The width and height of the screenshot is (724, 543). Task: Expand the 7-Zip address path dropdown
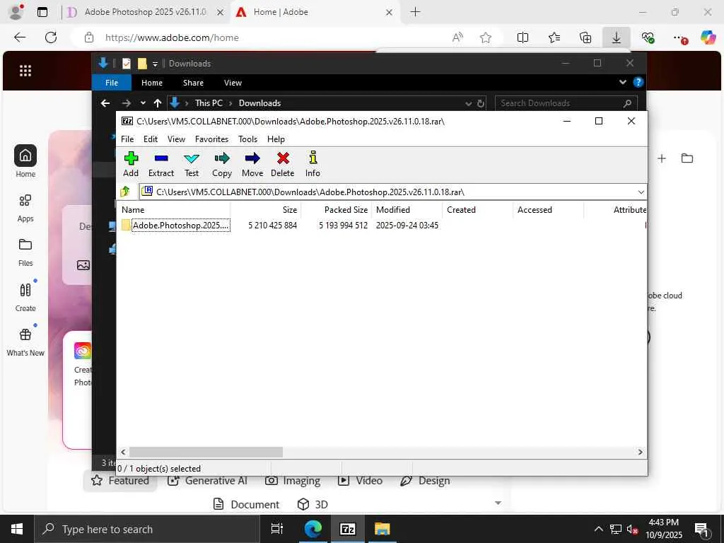click(641, 192)
